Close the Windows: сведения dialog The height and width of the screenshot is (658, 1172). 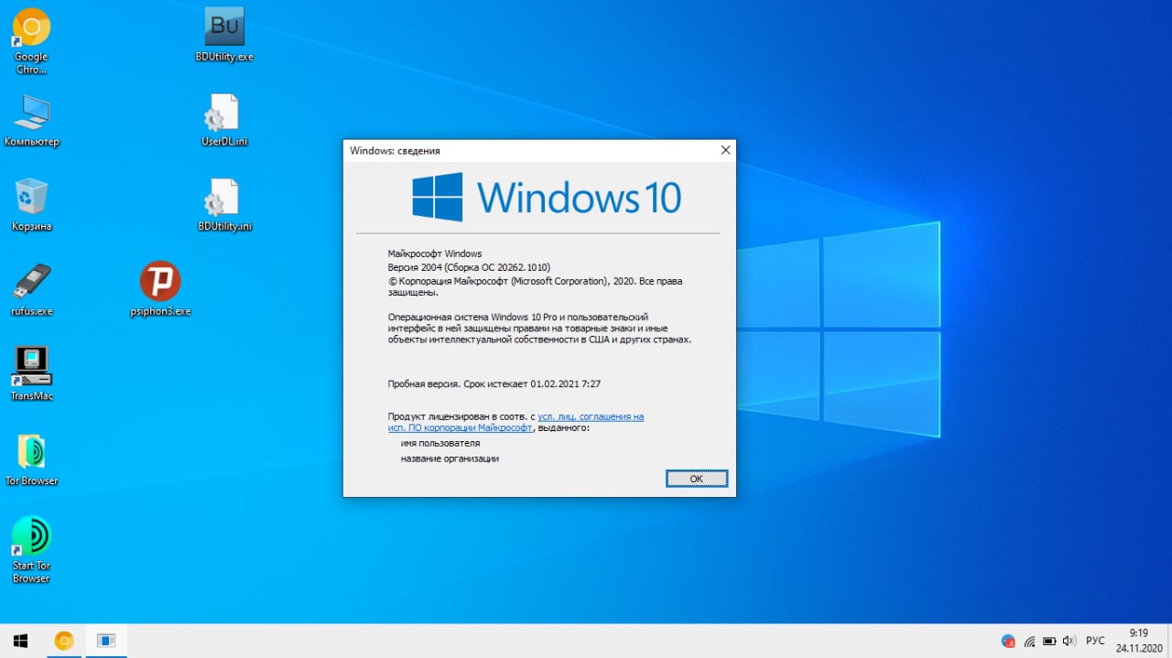click(x=725, y=150)
